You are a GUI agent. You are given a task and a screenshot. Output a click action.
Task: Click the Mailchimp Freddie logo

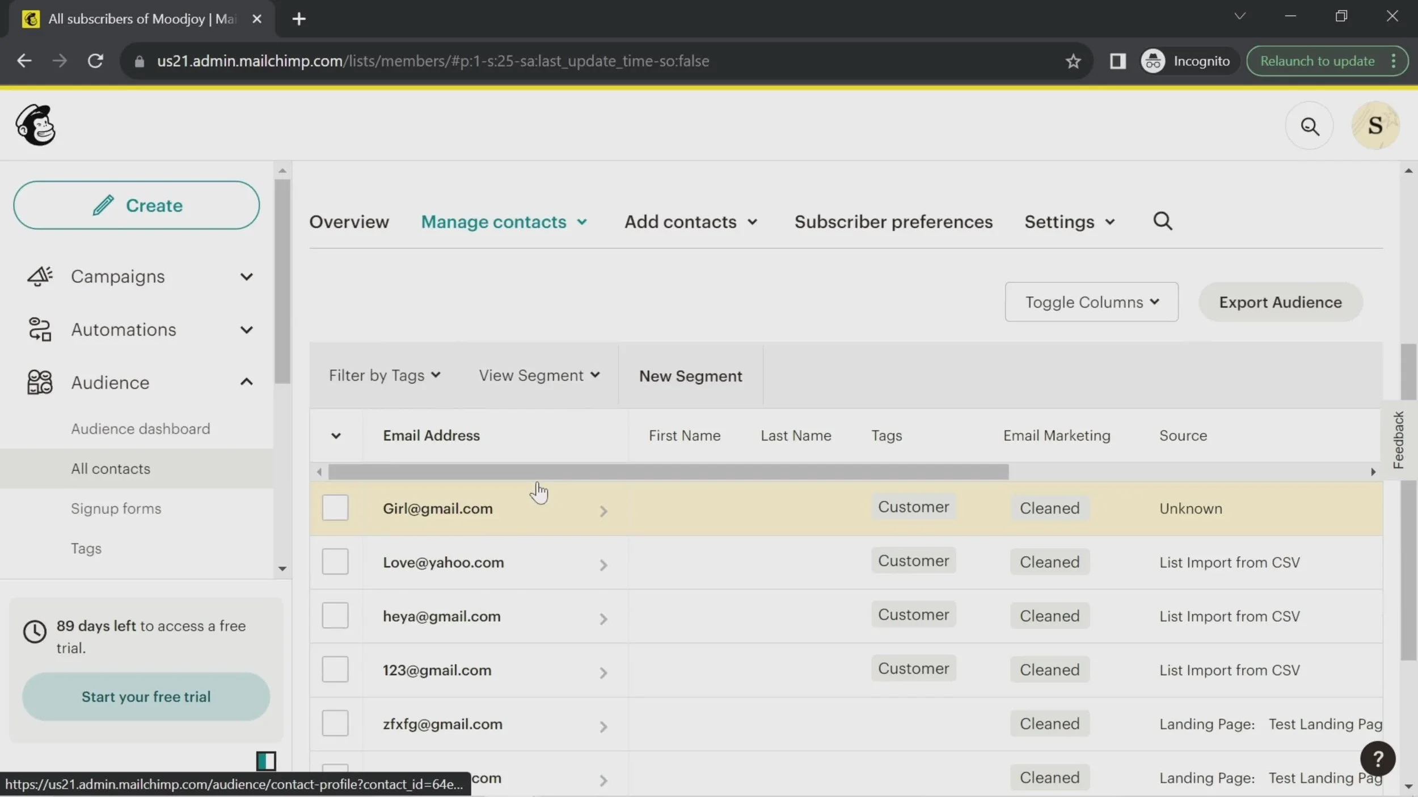(35, 125)
